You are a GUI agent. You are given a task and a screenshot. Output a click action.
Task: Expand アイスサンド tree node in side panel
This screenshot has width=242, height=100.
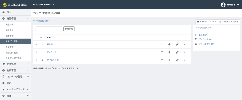click(x=196, y=44)
